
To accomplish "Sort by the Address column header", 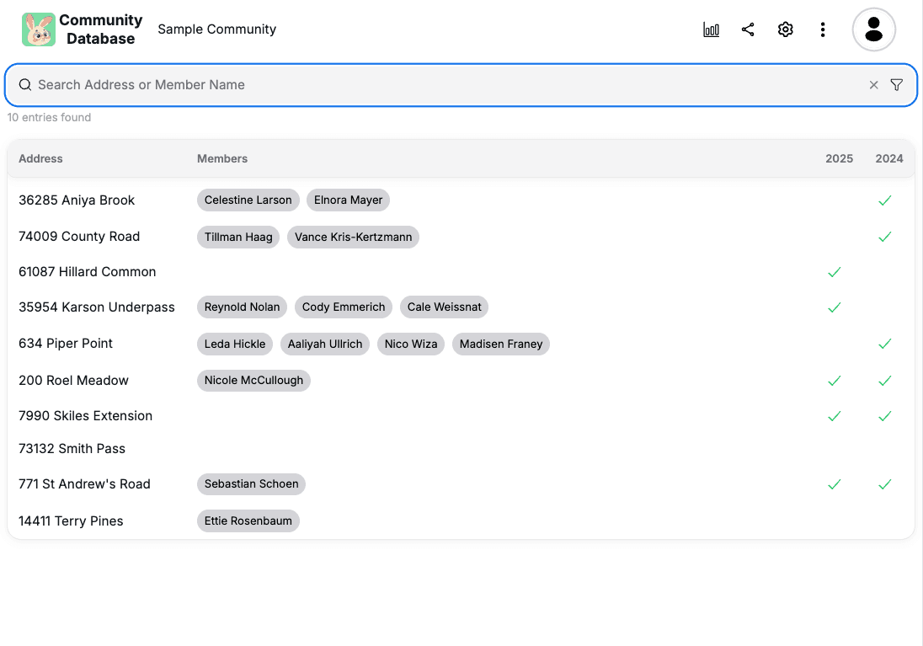I will (x=40, y=158).
